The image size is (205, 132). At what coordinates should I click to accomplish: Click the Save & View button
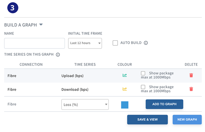147,120
